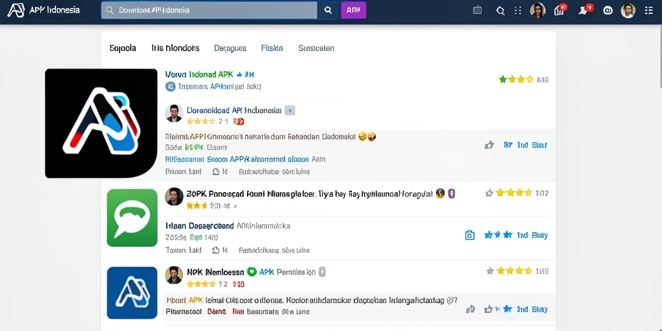Click outline thumbs-up icon in 3nd Siay row
Image resolution: width=662 pixels, height=331 pixels.
point(489,310)
